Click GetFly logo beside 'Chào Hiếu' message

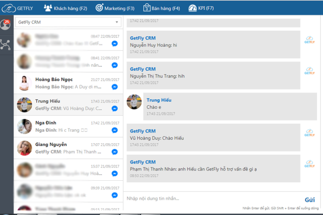pos(309,133)
